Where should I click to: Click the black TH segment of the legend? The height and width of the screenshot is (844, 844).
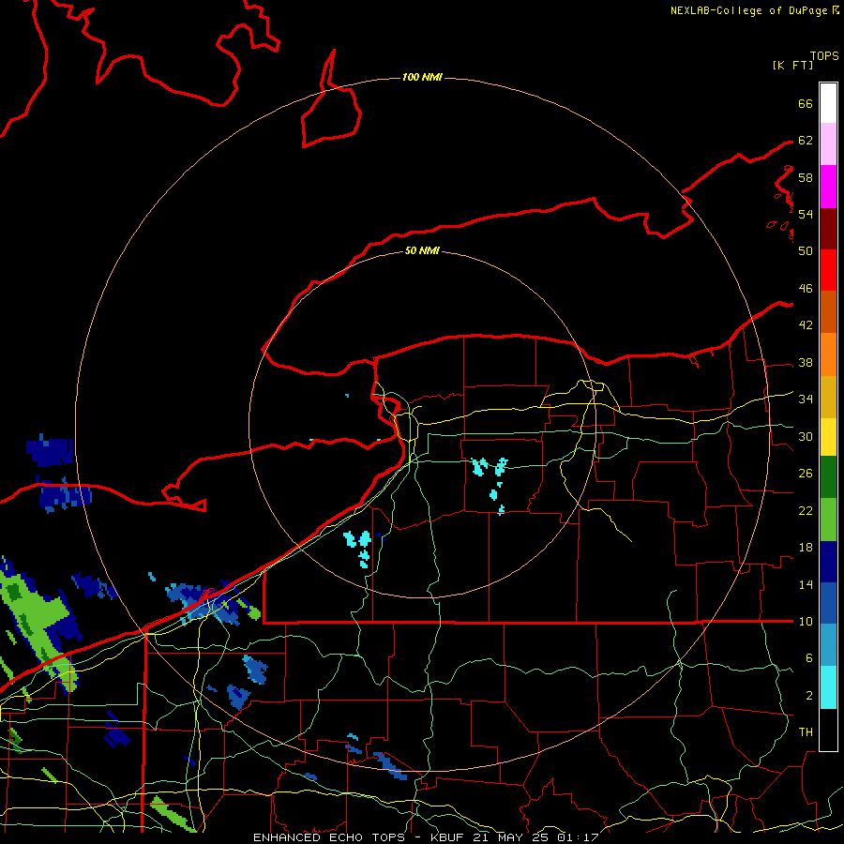point(828,730)
